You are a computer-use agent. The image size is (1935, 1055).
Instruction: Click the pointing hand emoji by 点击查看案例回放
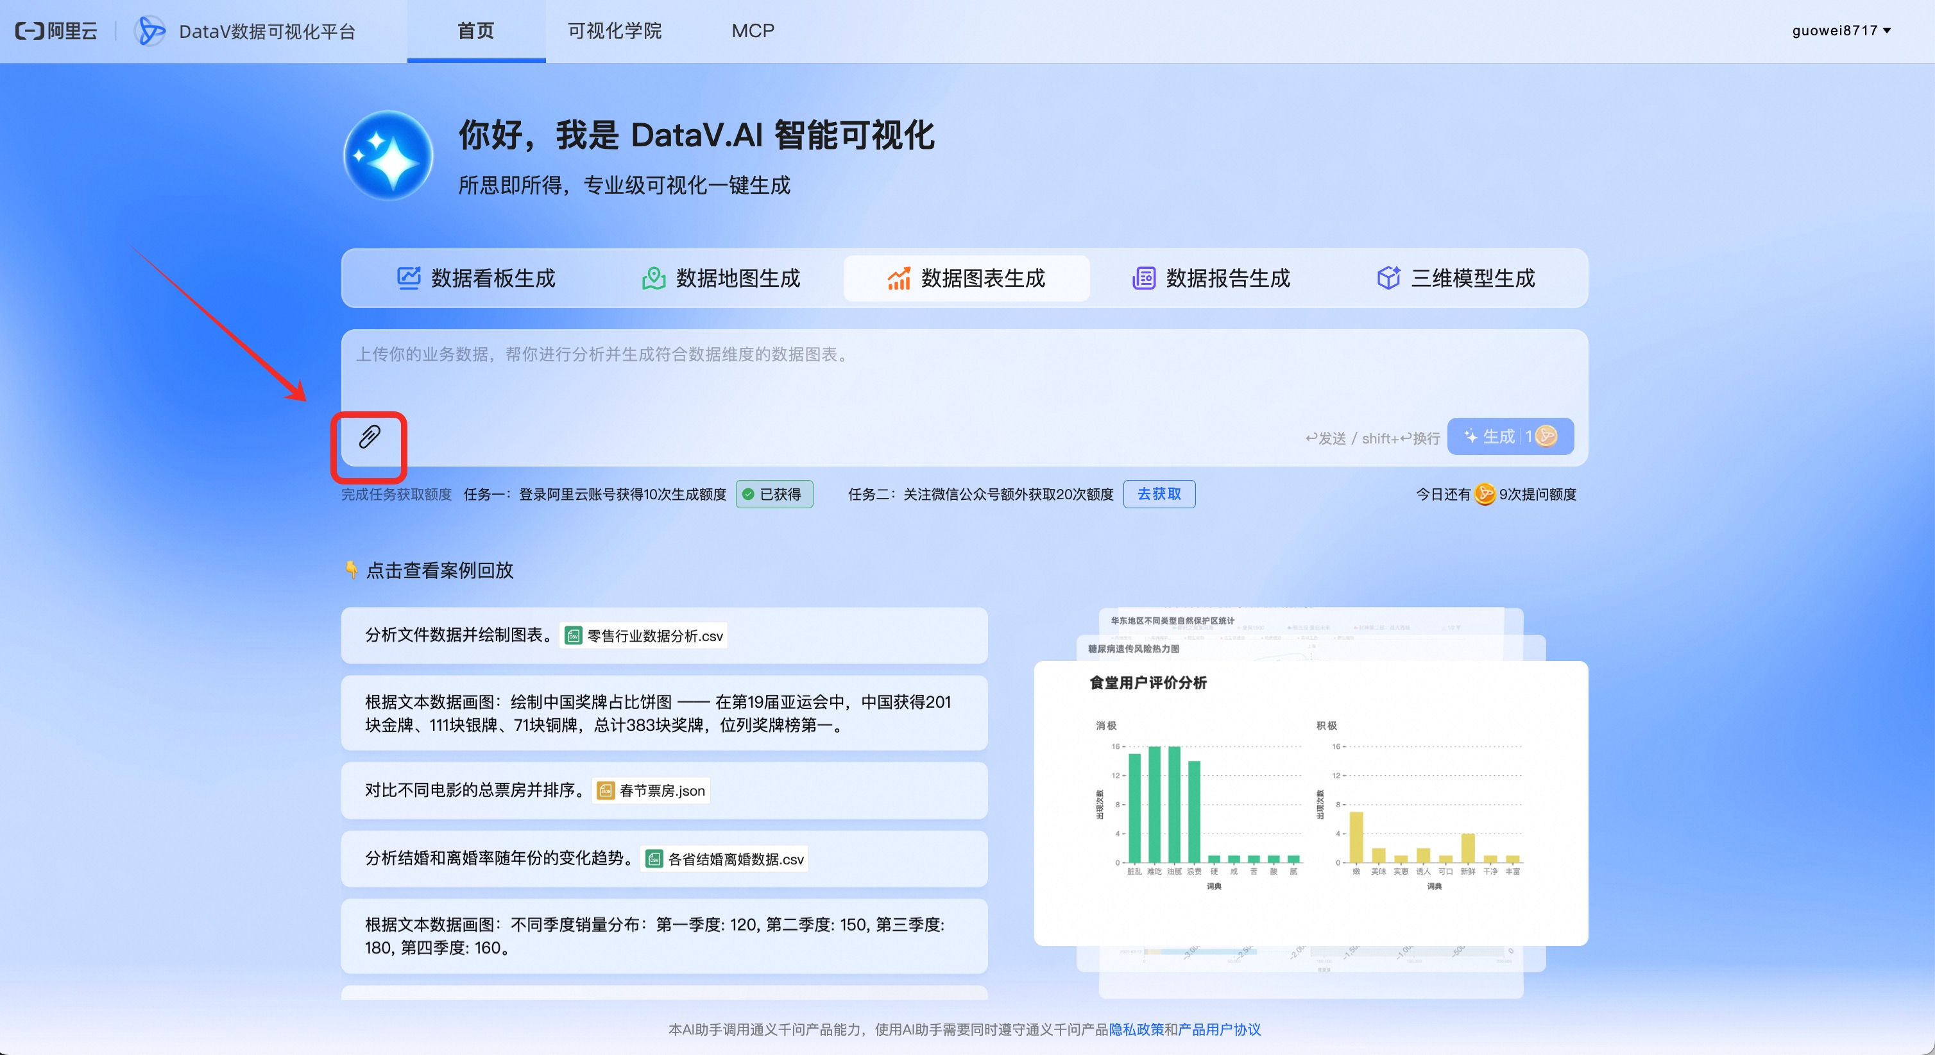(351, 570)
